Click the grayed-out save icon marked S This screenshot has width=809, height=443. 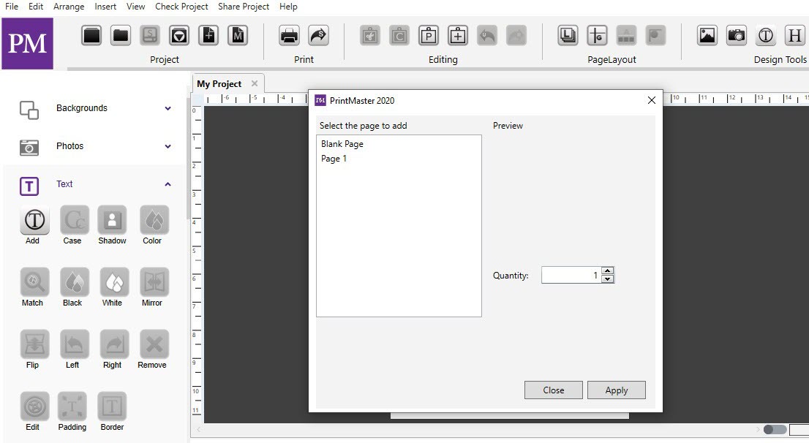point(150,36)
